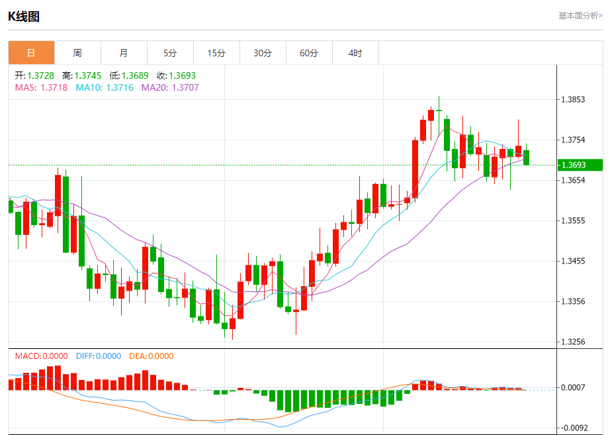Click the green 1.3693 current price tag
Image resolution: width=608 pixels, height=435 pixels.
580,165
